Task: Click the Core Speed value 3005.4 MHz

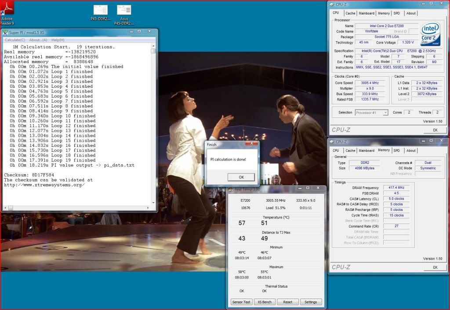Action: [370, 83]
